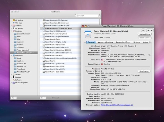Select the Notebooks category icon
This screenshot has height=122, width=164.
click(14, 56)
